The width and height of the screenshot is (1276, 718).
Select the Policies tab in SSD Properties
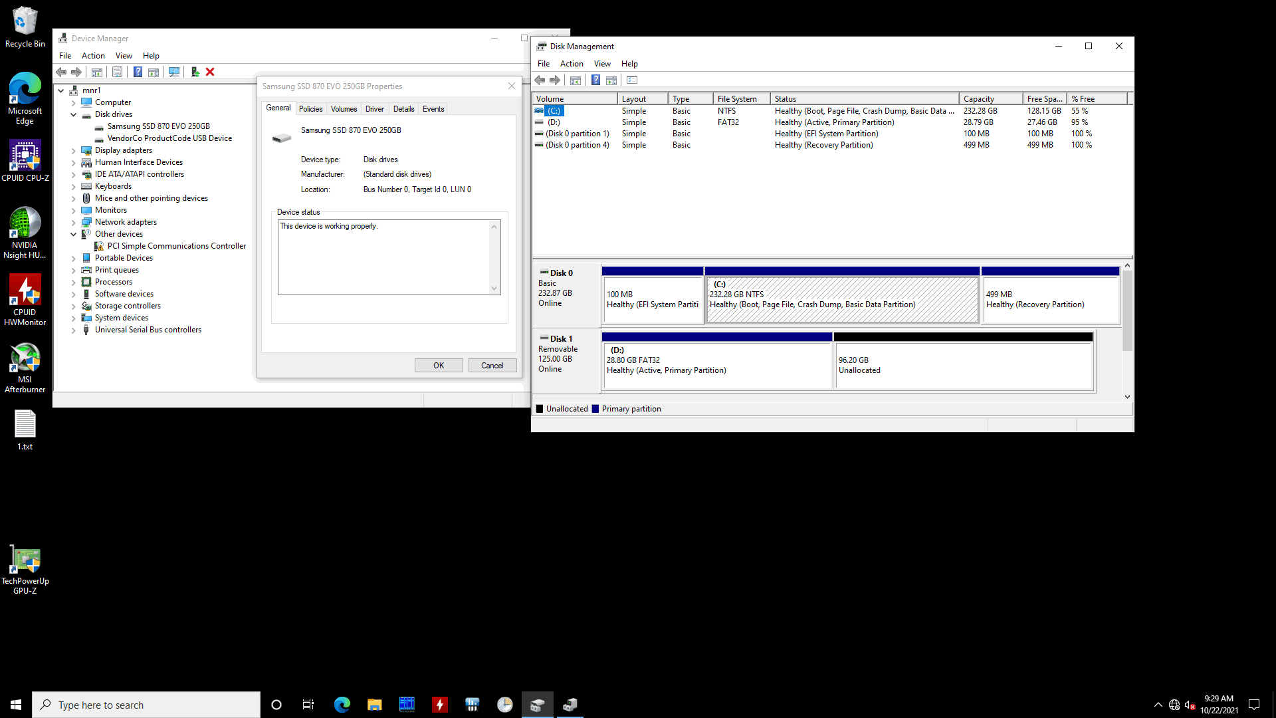point(309,108)
